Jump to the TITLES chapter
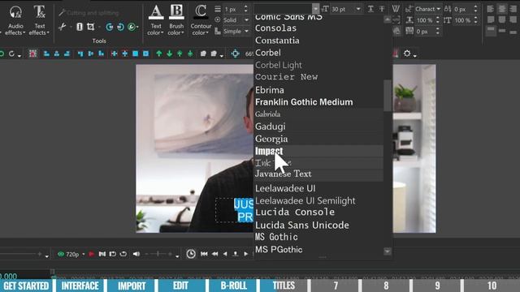520x292 pixels. point(284,286)
